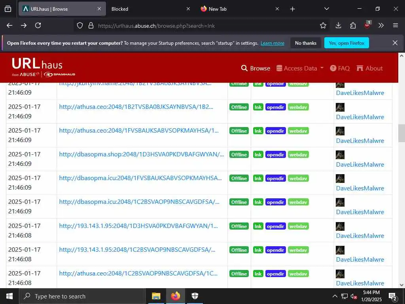
Task: Click the Learn more link
Action: pos(272,43)
